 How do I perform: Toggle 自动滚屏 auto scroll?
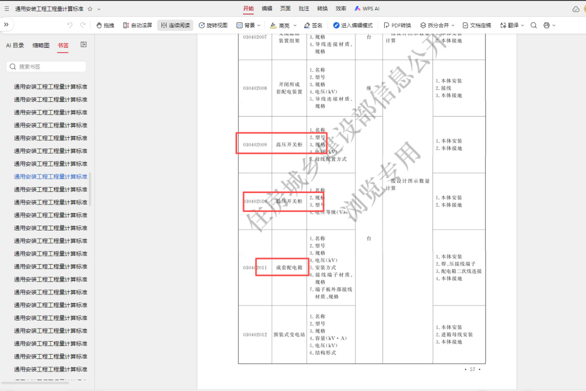click(137, 25)
